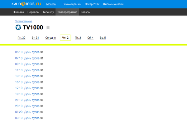Open the Звёзды navigation item

85,12
